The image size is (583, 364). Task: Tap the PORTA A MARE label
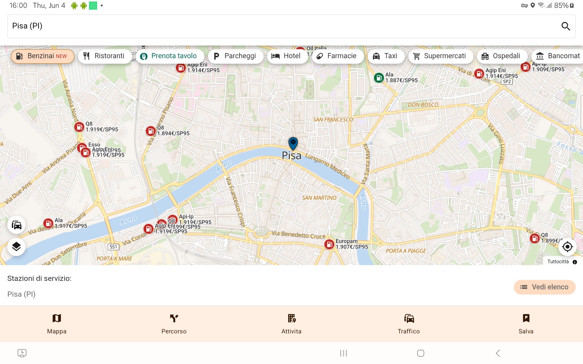click(x=114, y=259)
